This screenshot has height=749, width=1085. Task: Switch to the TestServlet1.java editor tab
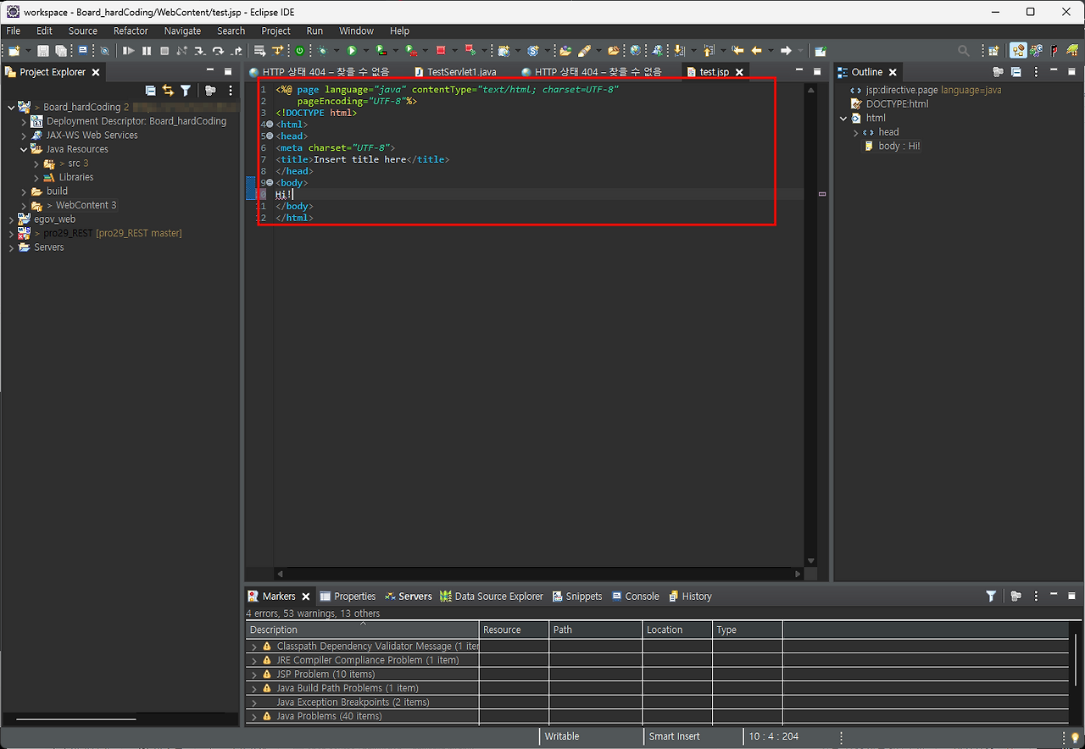pyautogui.click(x=461, y=72)
